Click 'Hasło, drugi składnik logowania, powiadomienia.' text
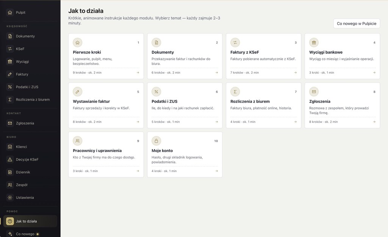The image size is (388, 237). [x=177, y=160]
